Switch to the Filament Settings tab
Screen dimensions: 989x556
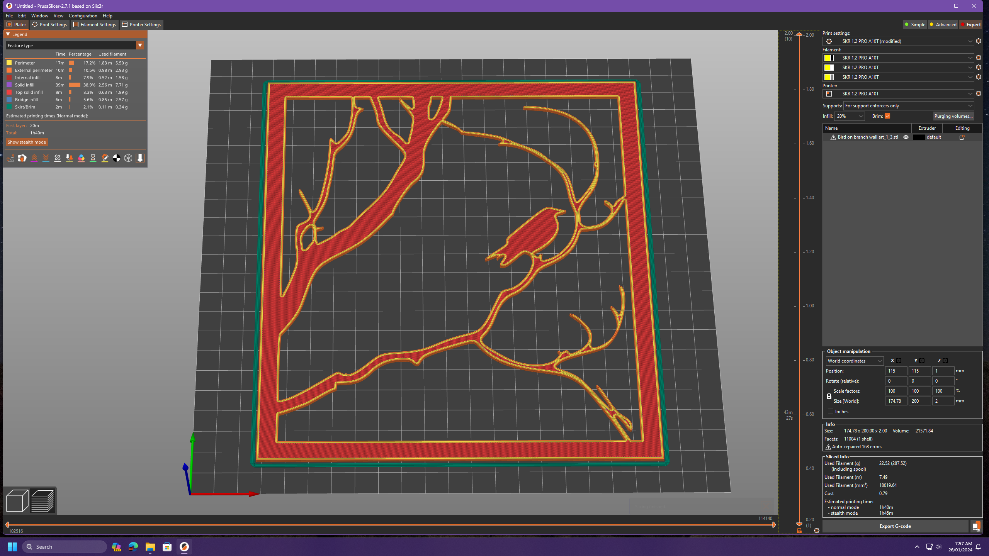pyautogui.click(x=95, y=24)
